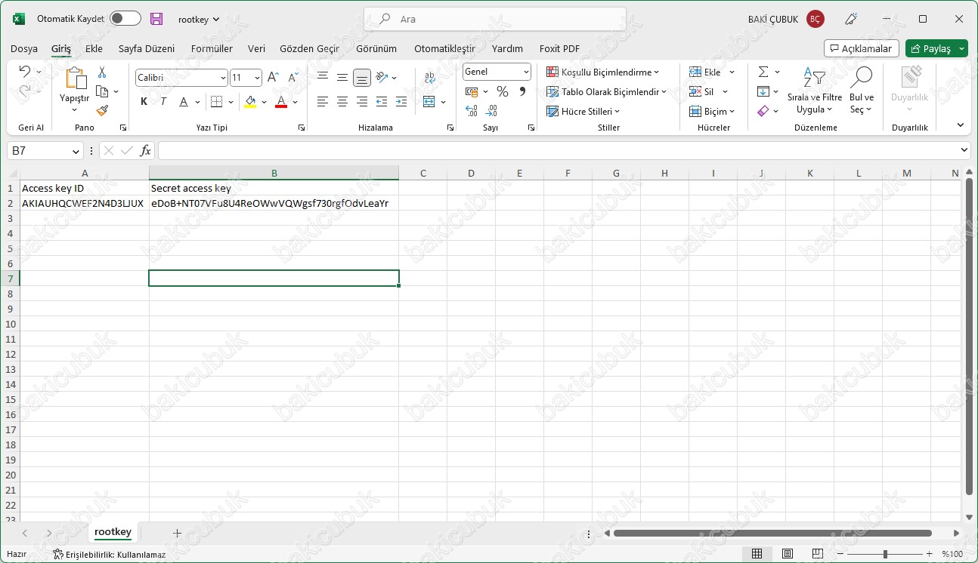The height and width of the screenshot is (563, 978).
Task: Align cell text to the right
Action: click(x=362, y=101)
